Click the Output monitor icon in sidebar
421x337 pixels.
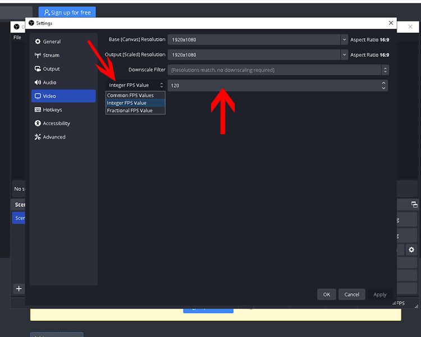coord(38,69)
